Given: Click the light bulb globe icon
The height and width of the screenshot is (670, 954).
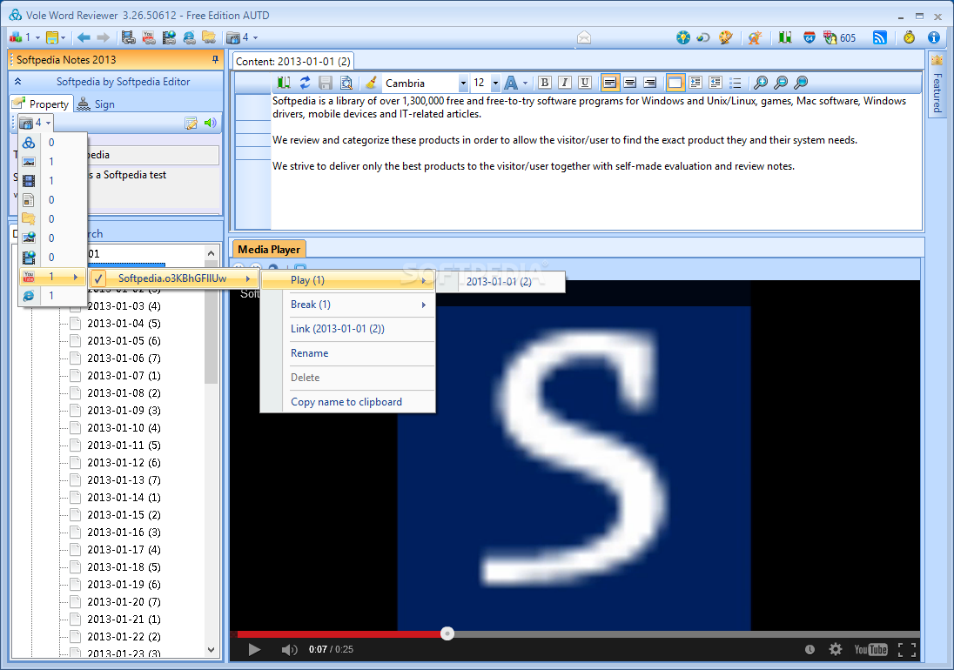Looking at the screenshot, I should click(x=683, y=37).
